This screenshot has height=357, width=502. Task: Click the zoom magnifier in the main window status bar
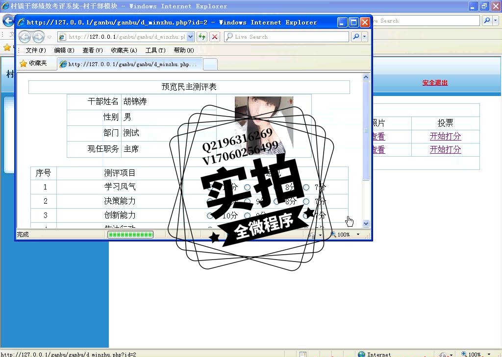coord(464,354)
